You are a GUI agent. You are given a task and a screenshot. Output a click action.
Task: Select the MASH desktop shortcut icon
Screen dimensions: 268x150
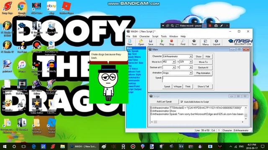(22, 27)
